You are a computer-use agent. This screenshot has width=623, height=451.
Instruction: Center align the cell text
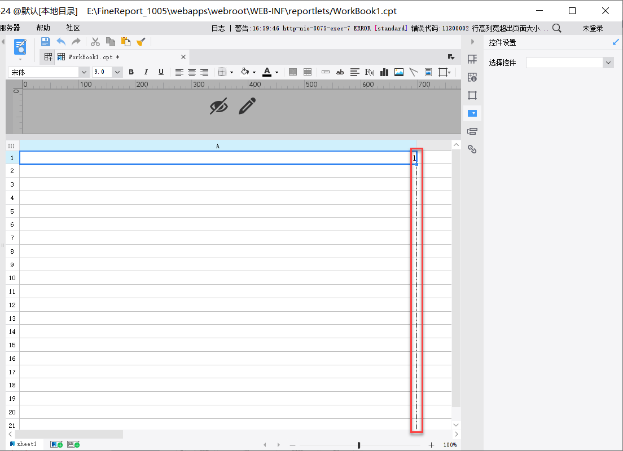(x=191, y=72)
